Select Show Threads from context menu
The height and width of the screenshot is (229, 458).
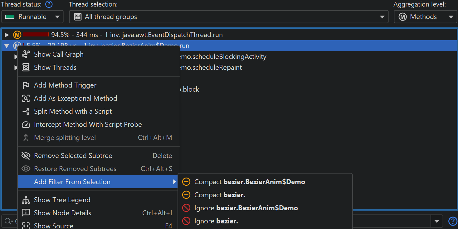click(x=55, y=68)
